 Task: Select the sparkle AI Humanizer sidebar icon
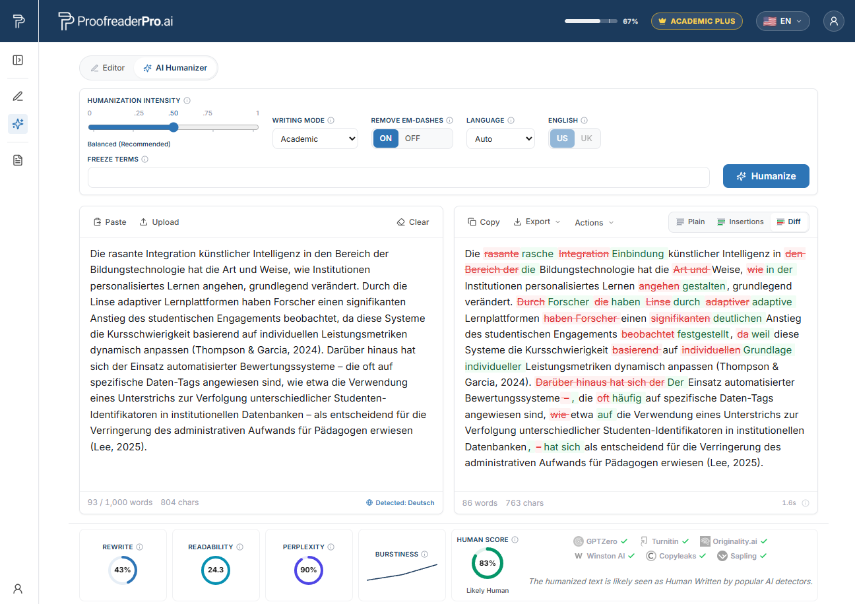click(18, 124)
